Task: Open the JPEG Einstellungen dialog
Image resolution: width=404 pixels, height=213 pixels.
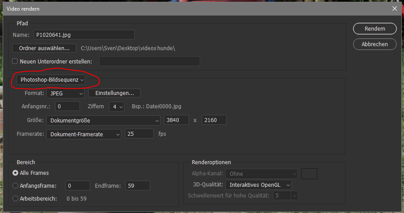Action: click(x=115, y=93)
